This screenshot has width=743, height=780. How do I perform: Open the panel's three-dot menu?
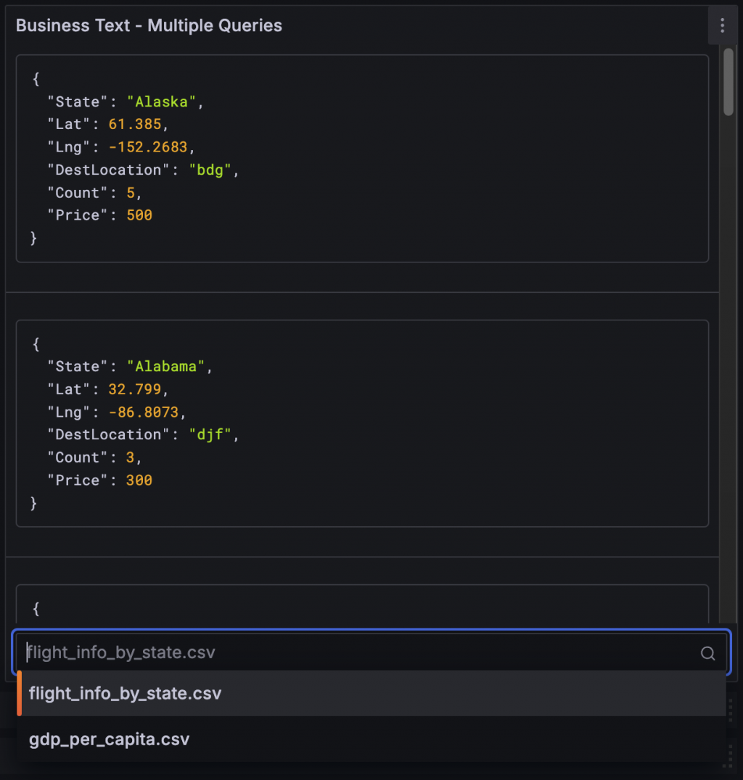tap(722, 26)
